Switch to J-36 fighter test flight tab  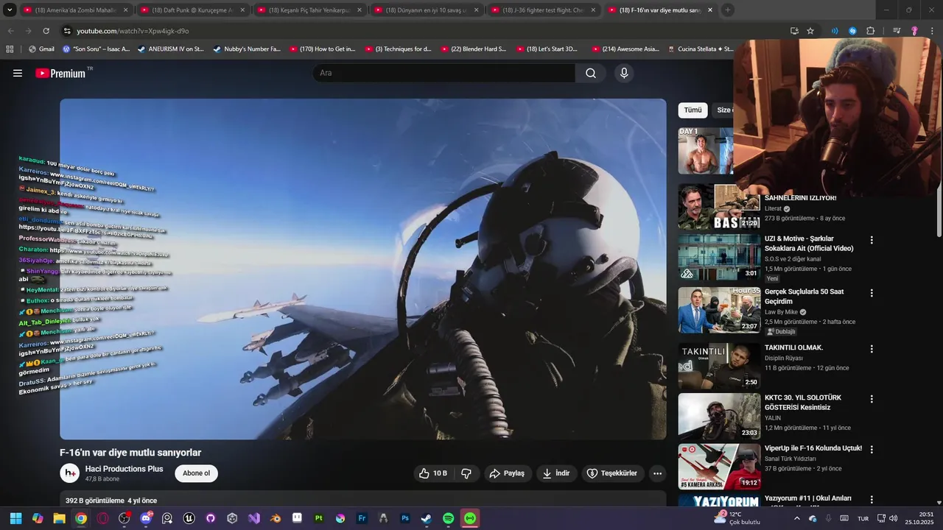(x=542, y=10)
